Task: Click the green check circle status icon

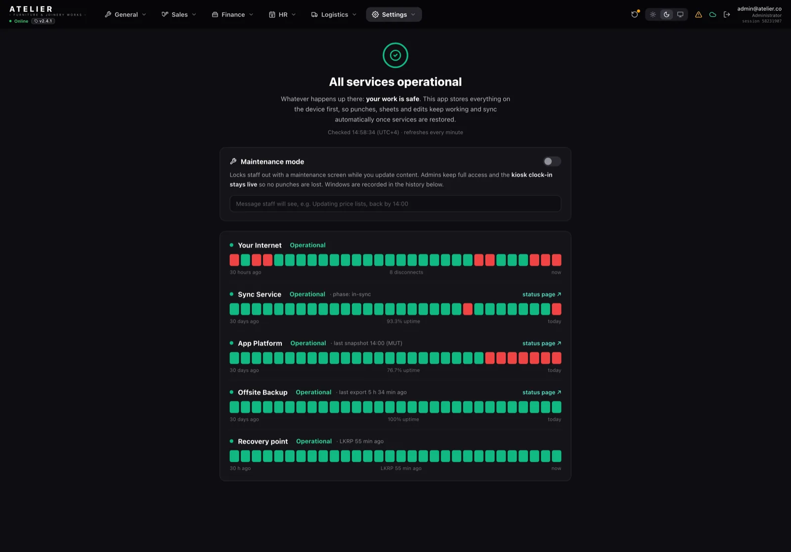Action: click(x=395, y=55)
